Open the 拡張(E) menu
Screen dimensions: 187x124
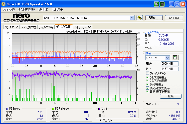[43, 10]
